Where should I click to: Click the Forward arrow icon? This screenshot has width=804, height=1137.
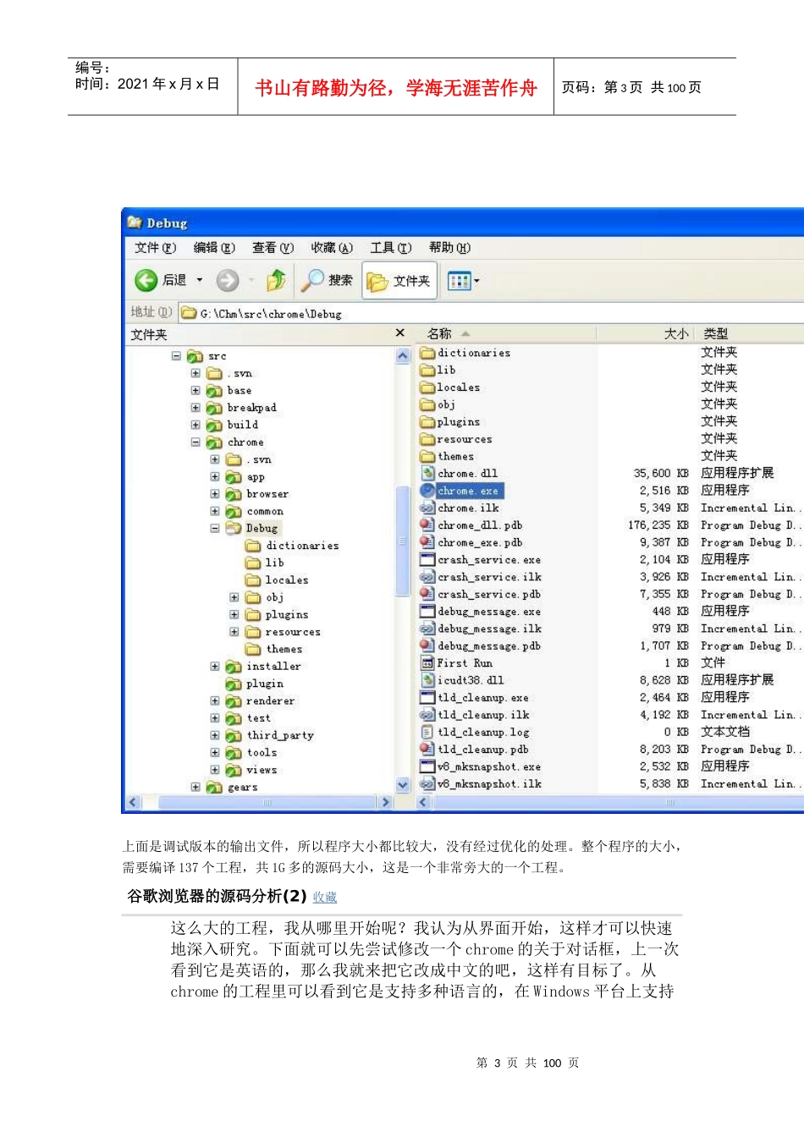227,280
